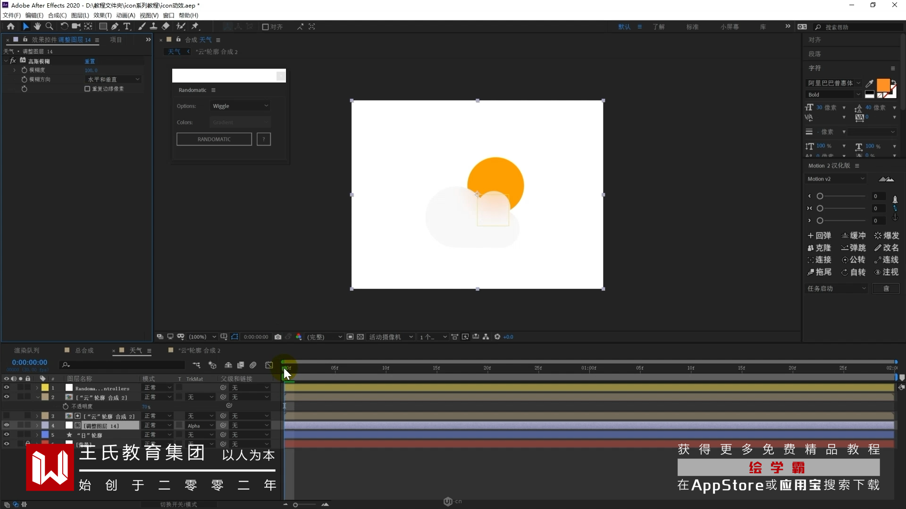Open the 效果(T) menu
Image resolution: width=906 pixels, height=509 pixels.
click(102, 15)
